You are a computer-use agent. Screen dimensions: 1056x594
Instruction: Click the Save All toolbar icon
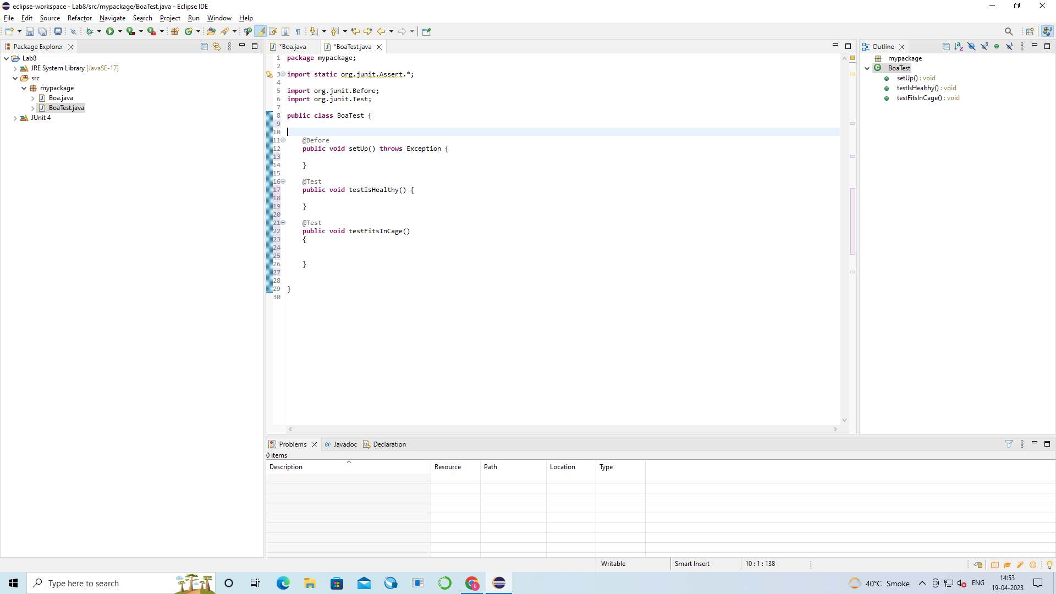tap(42, 32)
